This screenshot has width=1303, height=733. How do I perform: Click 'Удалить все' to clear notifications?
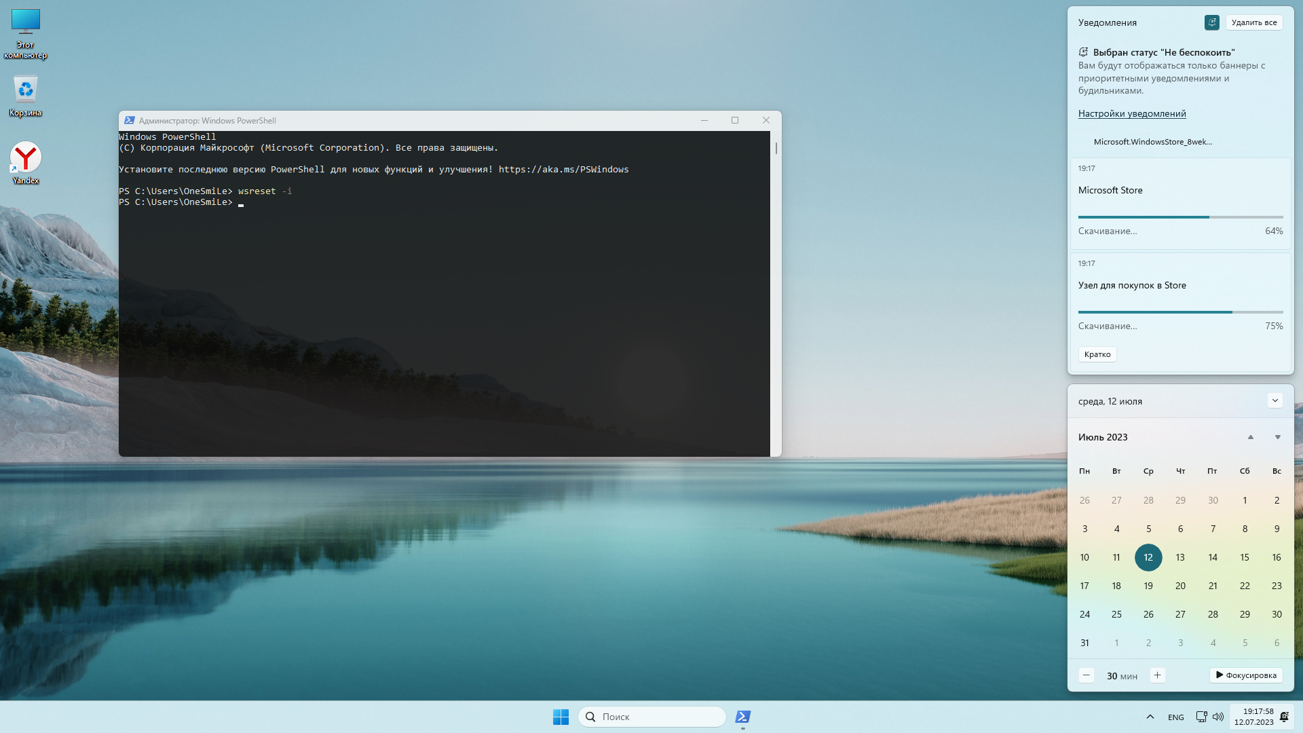click(x=1253, y=22)
